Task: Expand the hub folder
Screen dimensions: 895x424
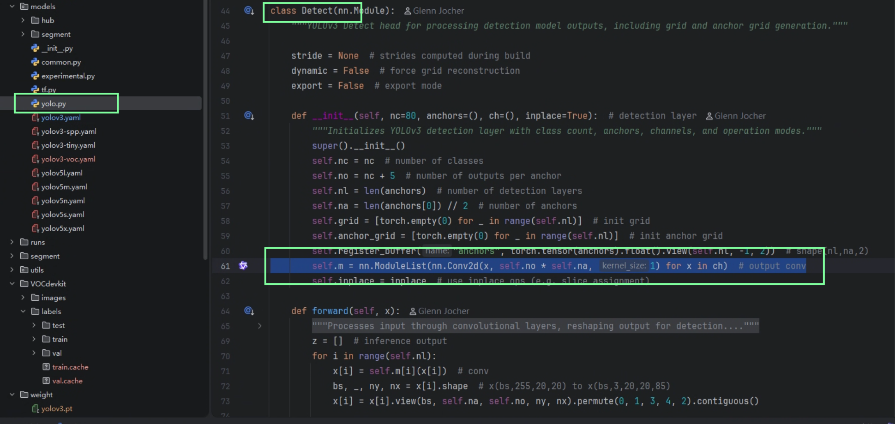Action: point(23,20)
